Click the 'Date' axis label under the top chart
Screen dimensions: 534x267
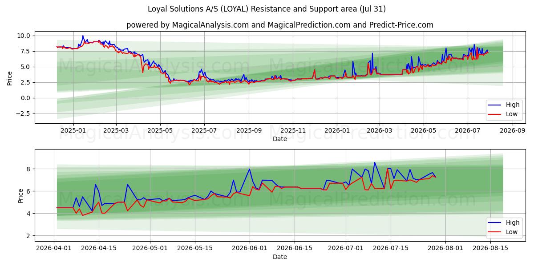(280, 139)
